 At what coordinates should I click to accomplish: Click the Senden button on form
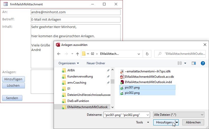[x=12, y=98]
